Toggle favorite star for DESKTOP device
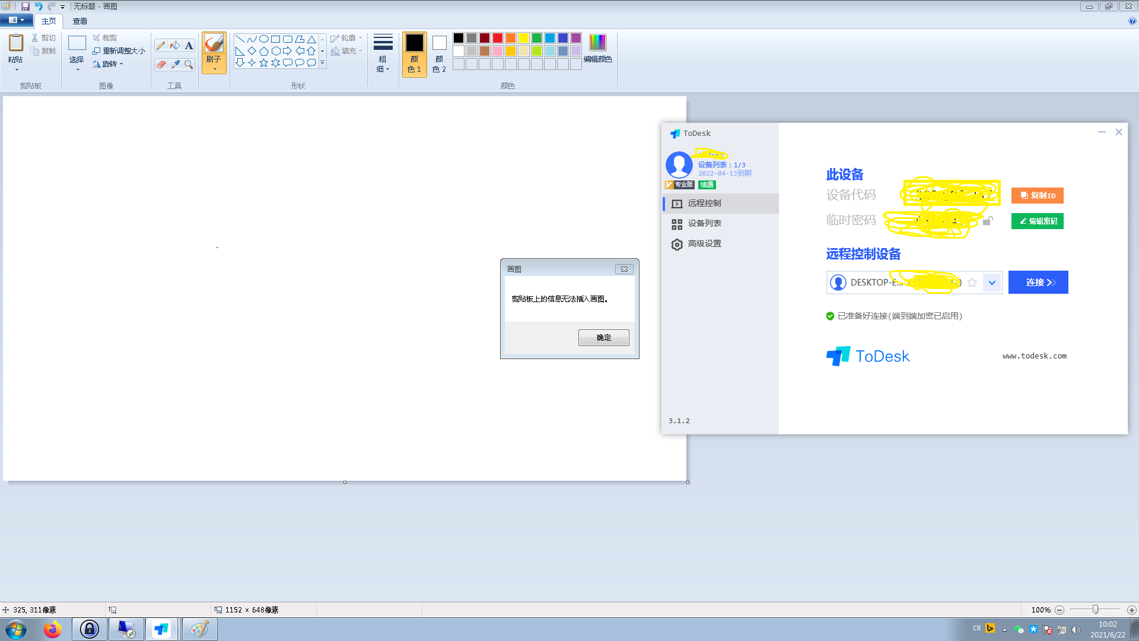The height and width of the screenshot is (641, 1139). [x=972, y=283]
